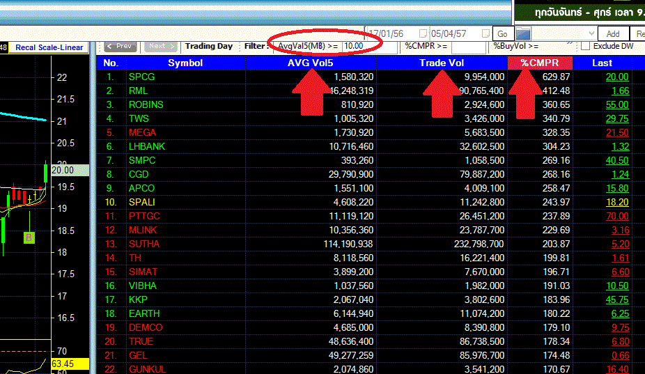The image size is (645, 374).
Task: Click CGD %CMPR value 268.16
Action: click(x=556, y=174)
